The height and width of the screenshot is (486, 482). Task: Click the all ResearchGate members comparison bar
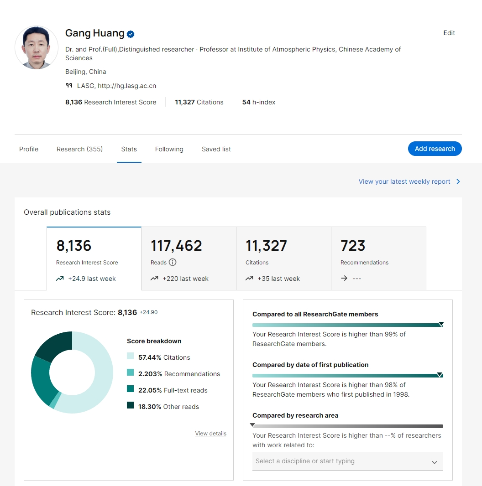coord(348,325)
